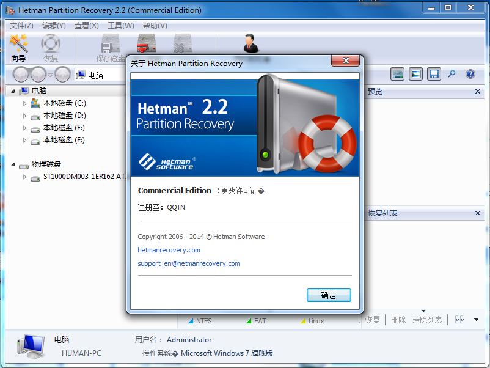The width and height of the screenshot is (490, 368).
Task: Collapse the 物理磁盘 group
Action: (x=13, y=164)
